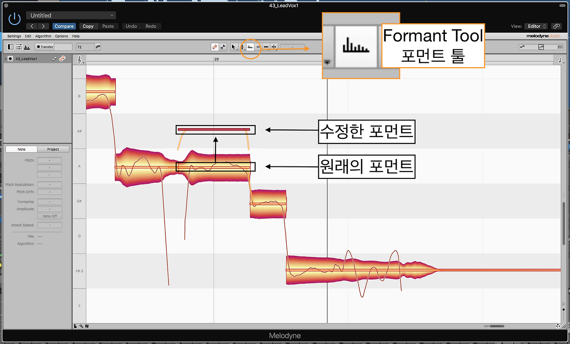Go to the next preset arrow
This screenshot has height=344, width=570.
point(43,26)
